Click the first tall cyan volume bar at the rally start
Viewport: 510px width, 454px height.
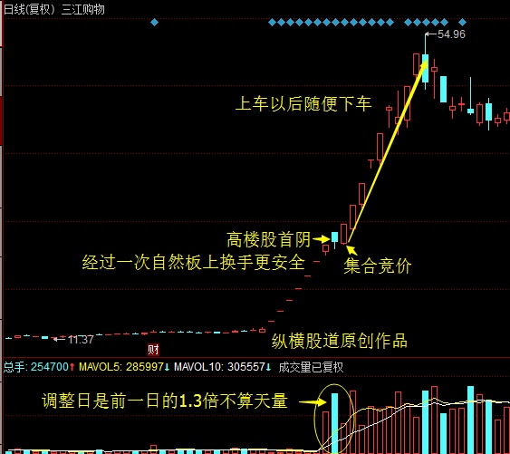(334, 423)
